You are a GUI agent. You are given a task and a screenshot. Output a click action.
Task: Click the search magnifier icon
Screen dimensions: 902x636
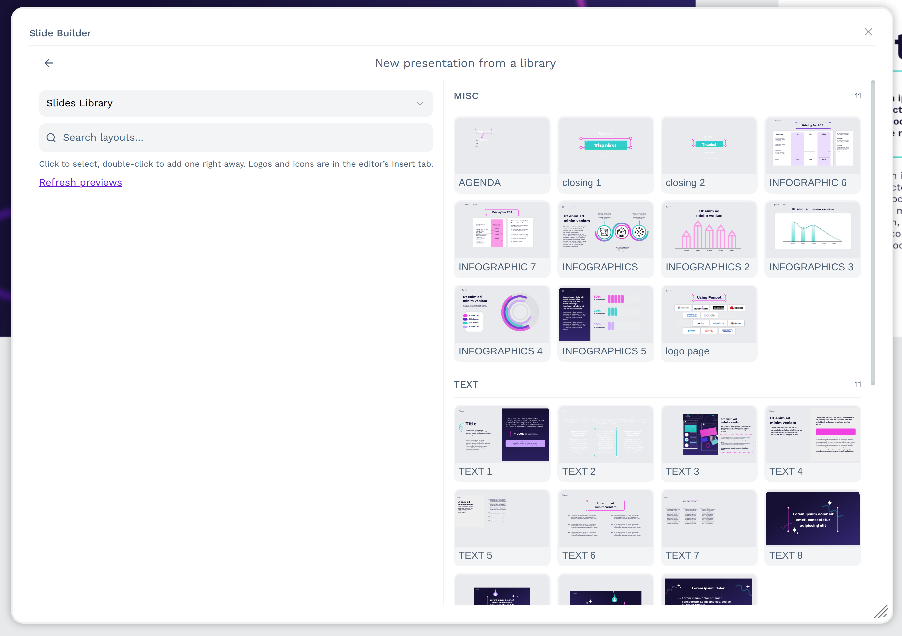pos(51,137)
